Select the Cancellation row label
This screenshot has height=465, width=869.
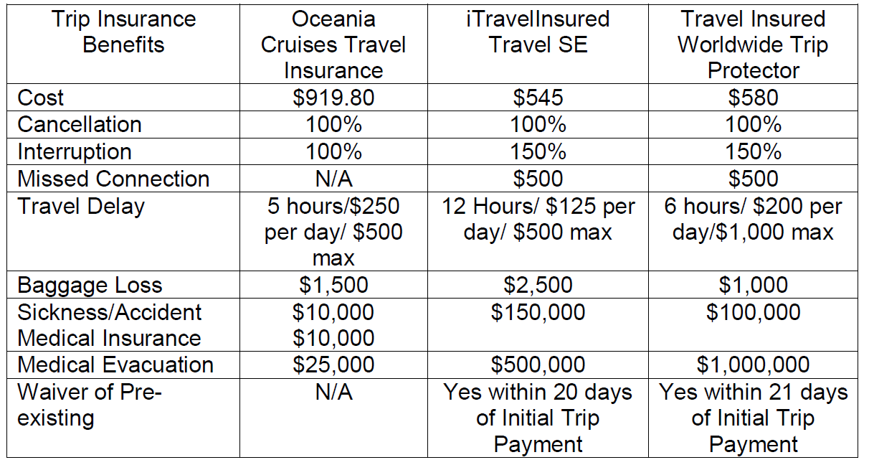point(80,125)
